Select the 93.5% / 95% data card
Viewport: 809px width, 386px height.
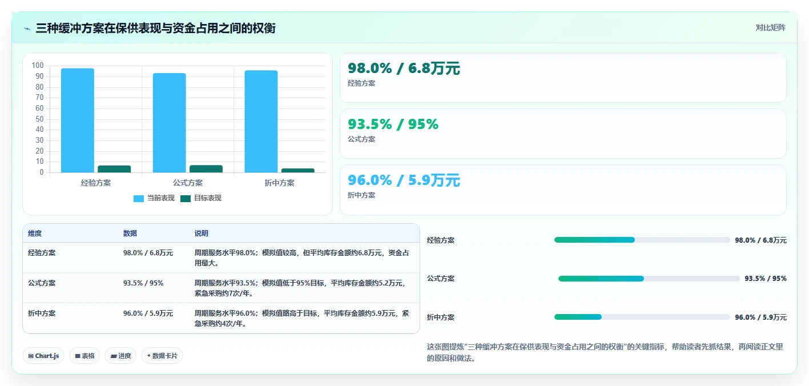point(563,134)
